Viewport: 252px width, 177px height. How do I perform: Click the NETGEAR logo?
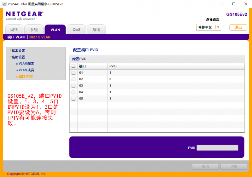(x=25, y=15)
